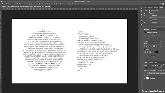Enable Show Transform Controls checkbox
This screenshot has height=93, width=165.
pyautogui.click(x=16, y=4)
